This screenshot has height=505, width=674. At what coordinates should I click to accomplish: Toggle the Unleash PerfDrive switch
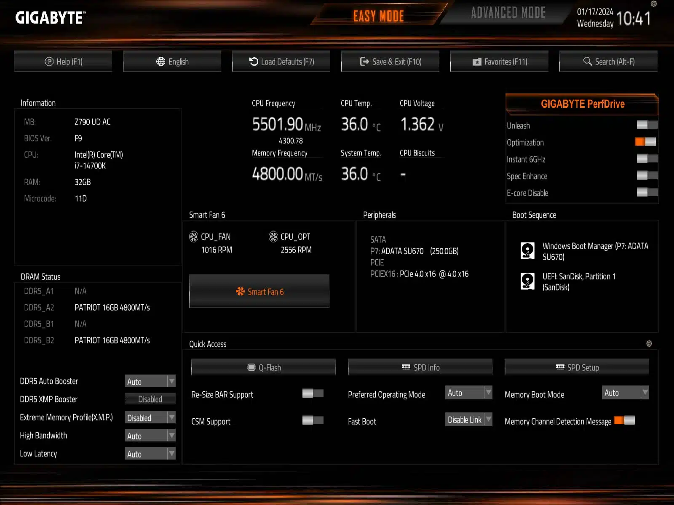[x=647, y=125]
